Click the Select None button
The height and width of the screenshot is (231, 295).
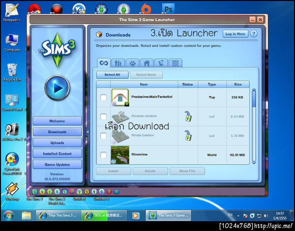146,75
